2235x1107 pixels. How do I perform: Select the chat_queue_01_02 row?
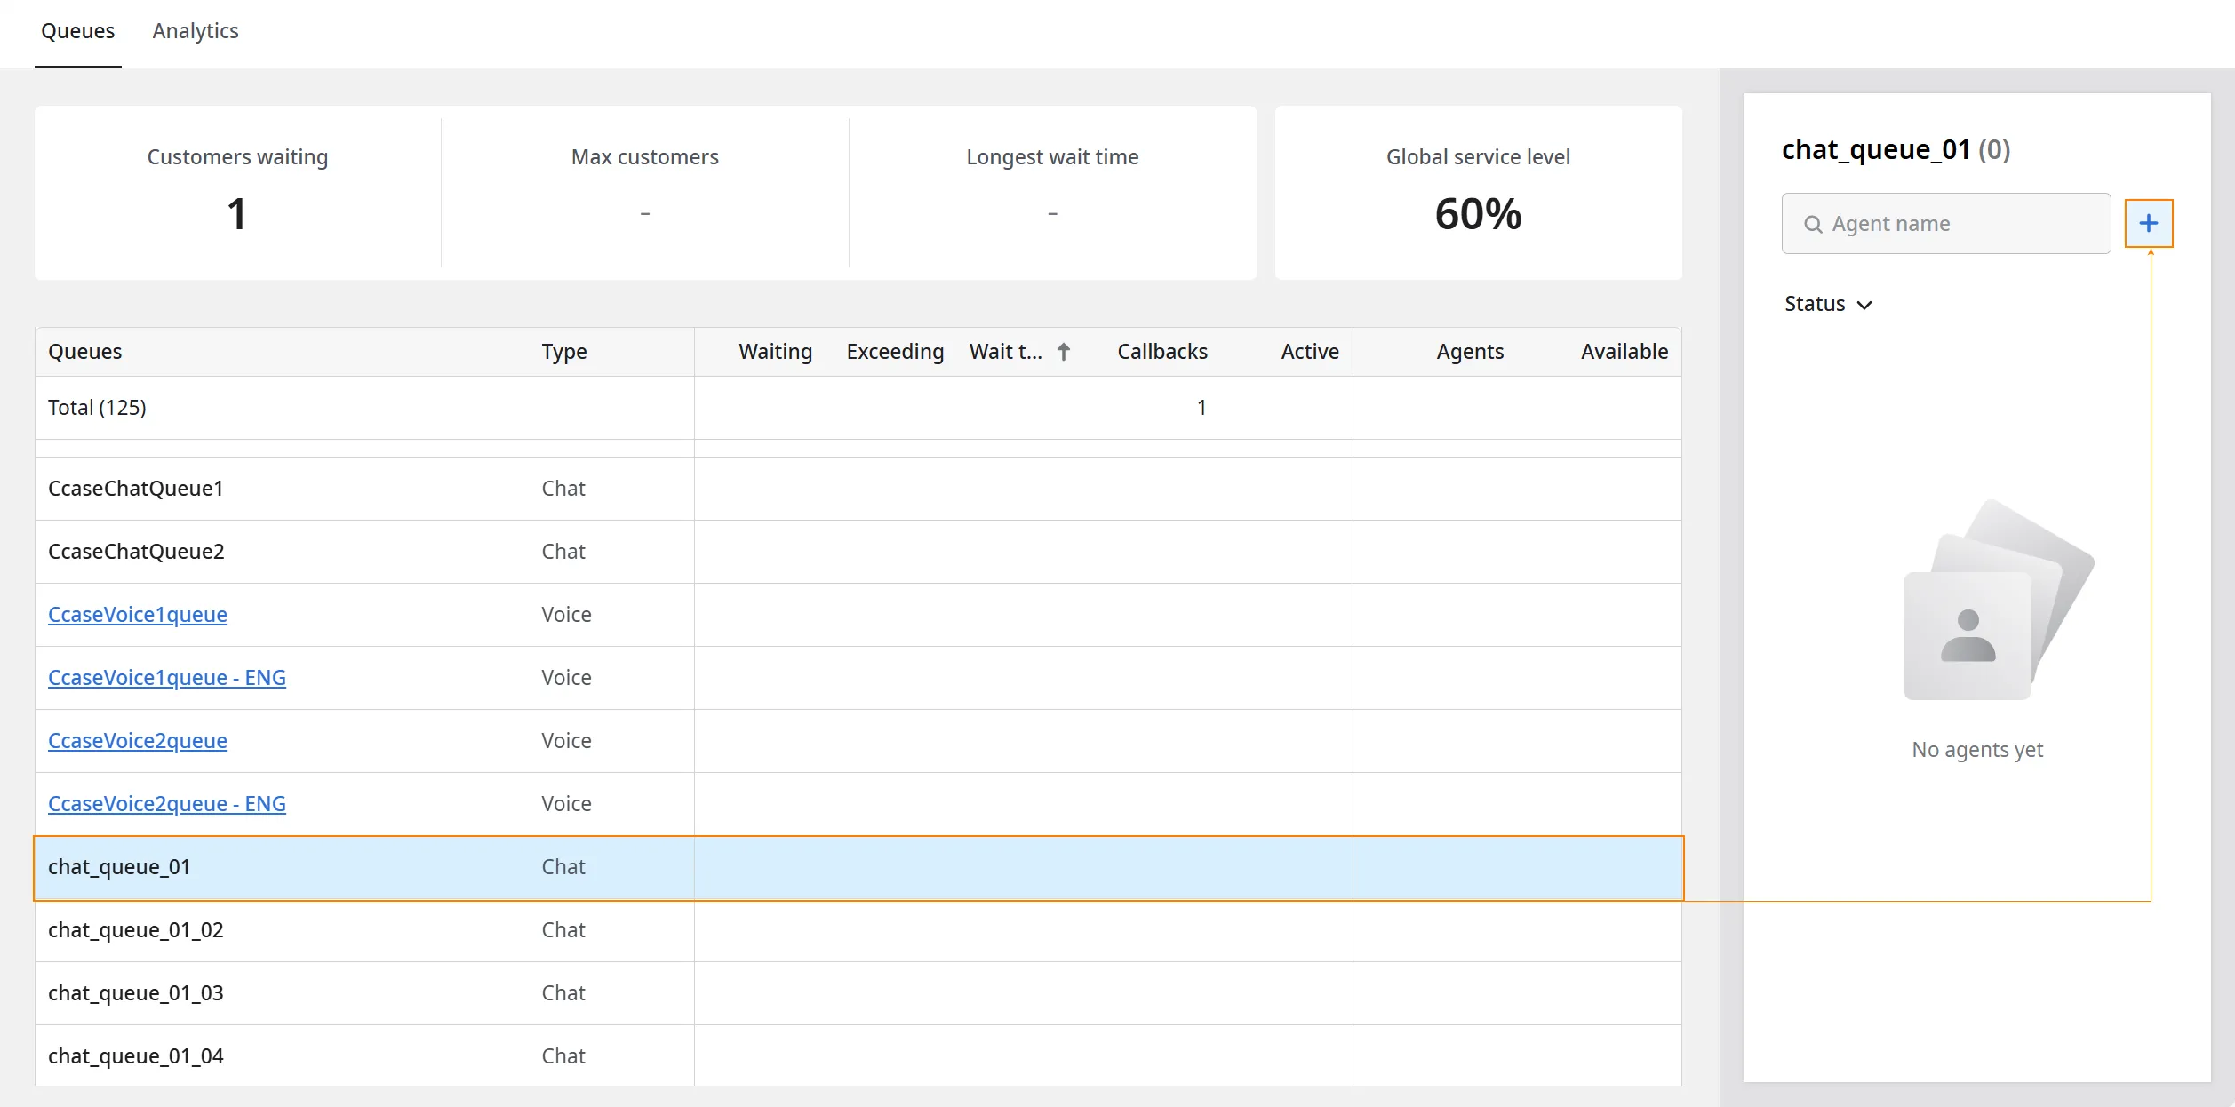click(858, 930)
